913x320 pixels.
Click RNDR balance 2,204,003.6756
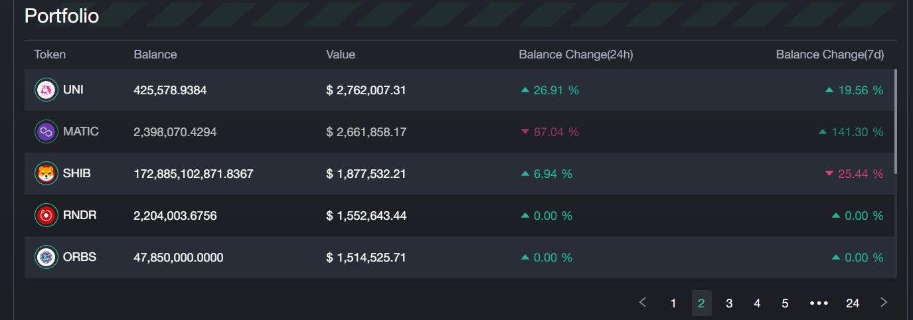pyautogui.click(x=175, y=216)
